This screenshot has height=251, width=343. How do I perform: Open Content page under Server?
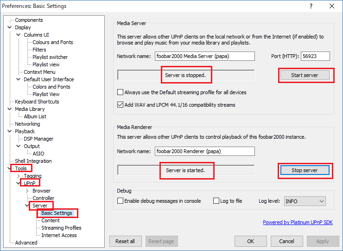[x=51, y=220]
